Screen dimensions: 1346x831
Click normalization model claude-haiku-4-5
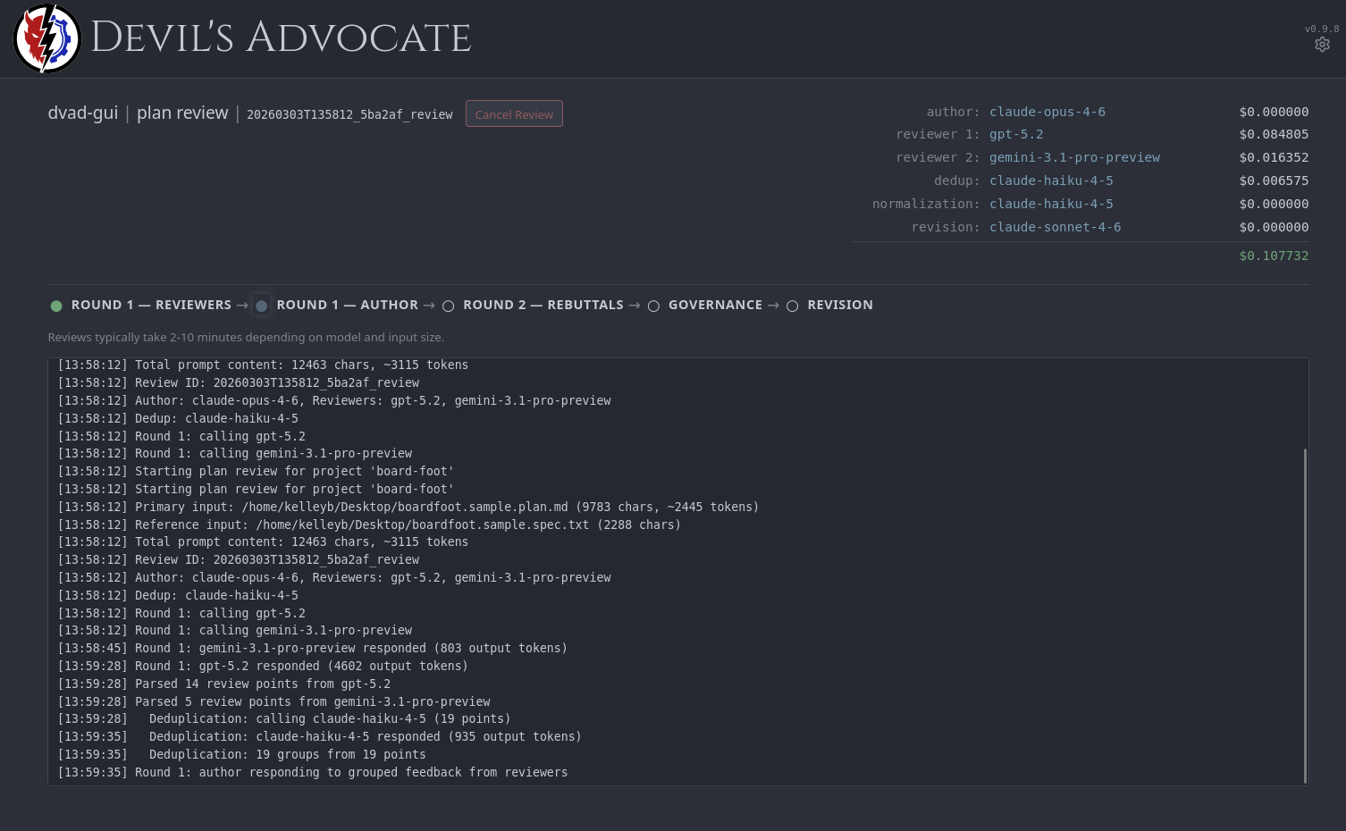[x=1051, y=204]
